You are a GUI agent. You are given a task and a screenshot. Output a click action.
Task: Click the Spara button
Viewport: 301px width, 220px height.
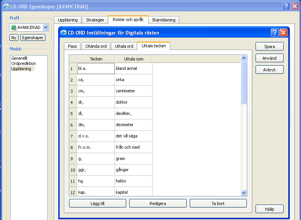click(269, 47)
